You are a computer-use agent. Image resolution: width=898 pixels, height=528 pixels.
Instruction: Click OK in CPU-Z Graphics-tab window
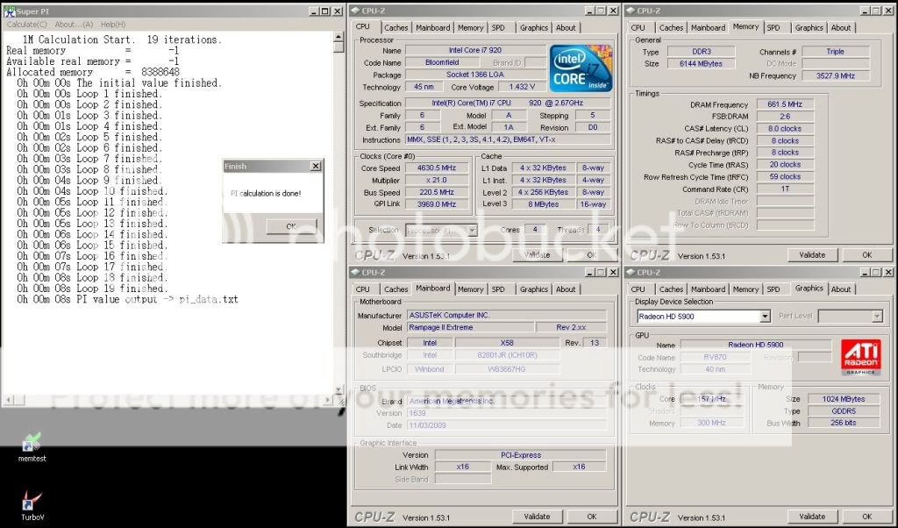867,517
